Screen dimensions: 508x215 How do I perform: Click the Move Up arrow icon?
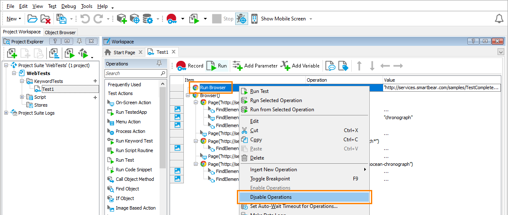tap(359, 66)
